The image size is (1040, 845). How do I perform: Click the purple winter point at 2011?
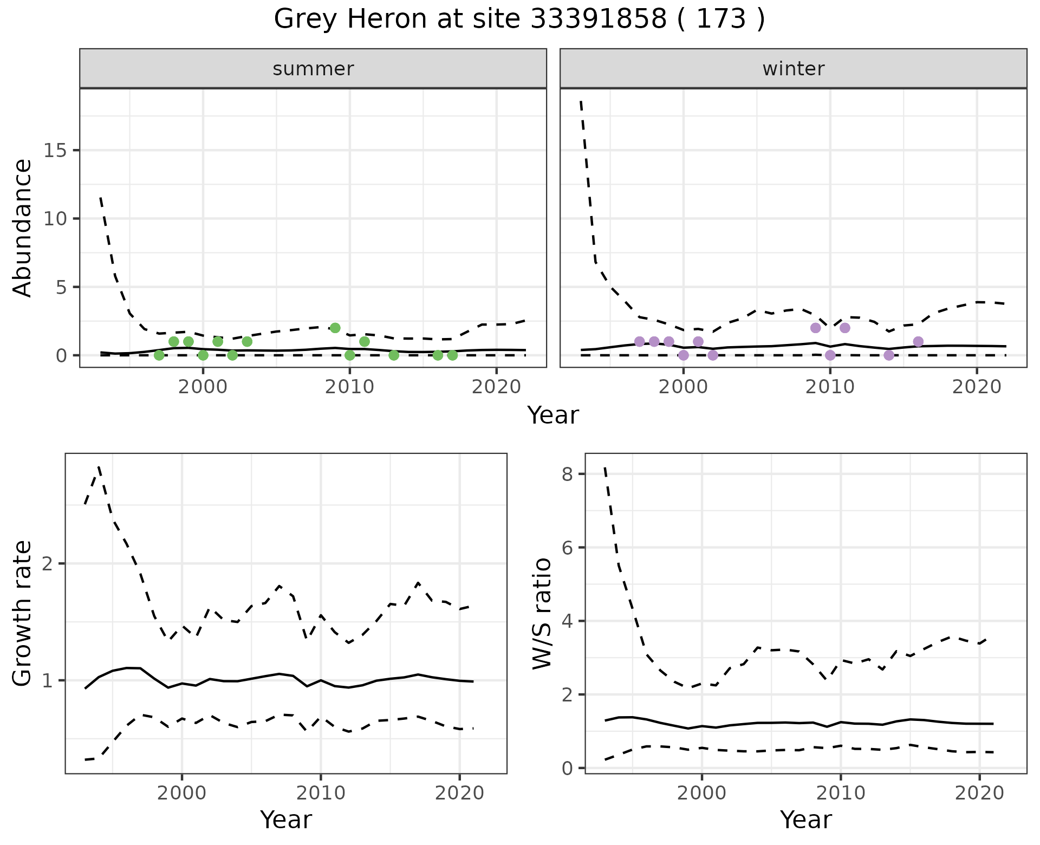(x=844, y=328)
